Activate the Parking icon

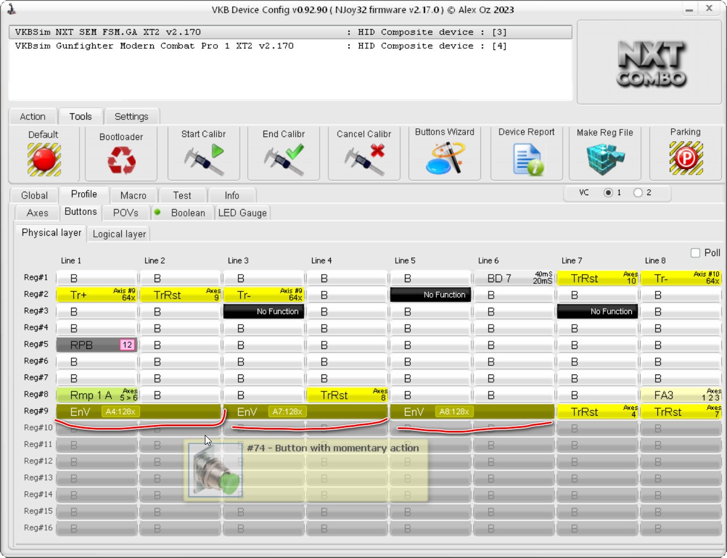coord(686,158)
